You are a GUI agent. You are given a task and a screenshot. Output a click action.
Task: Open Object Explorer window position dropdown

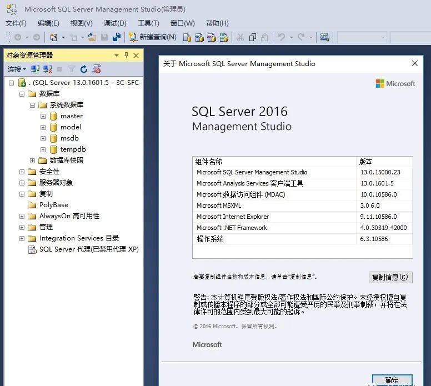tap(117, 56)
